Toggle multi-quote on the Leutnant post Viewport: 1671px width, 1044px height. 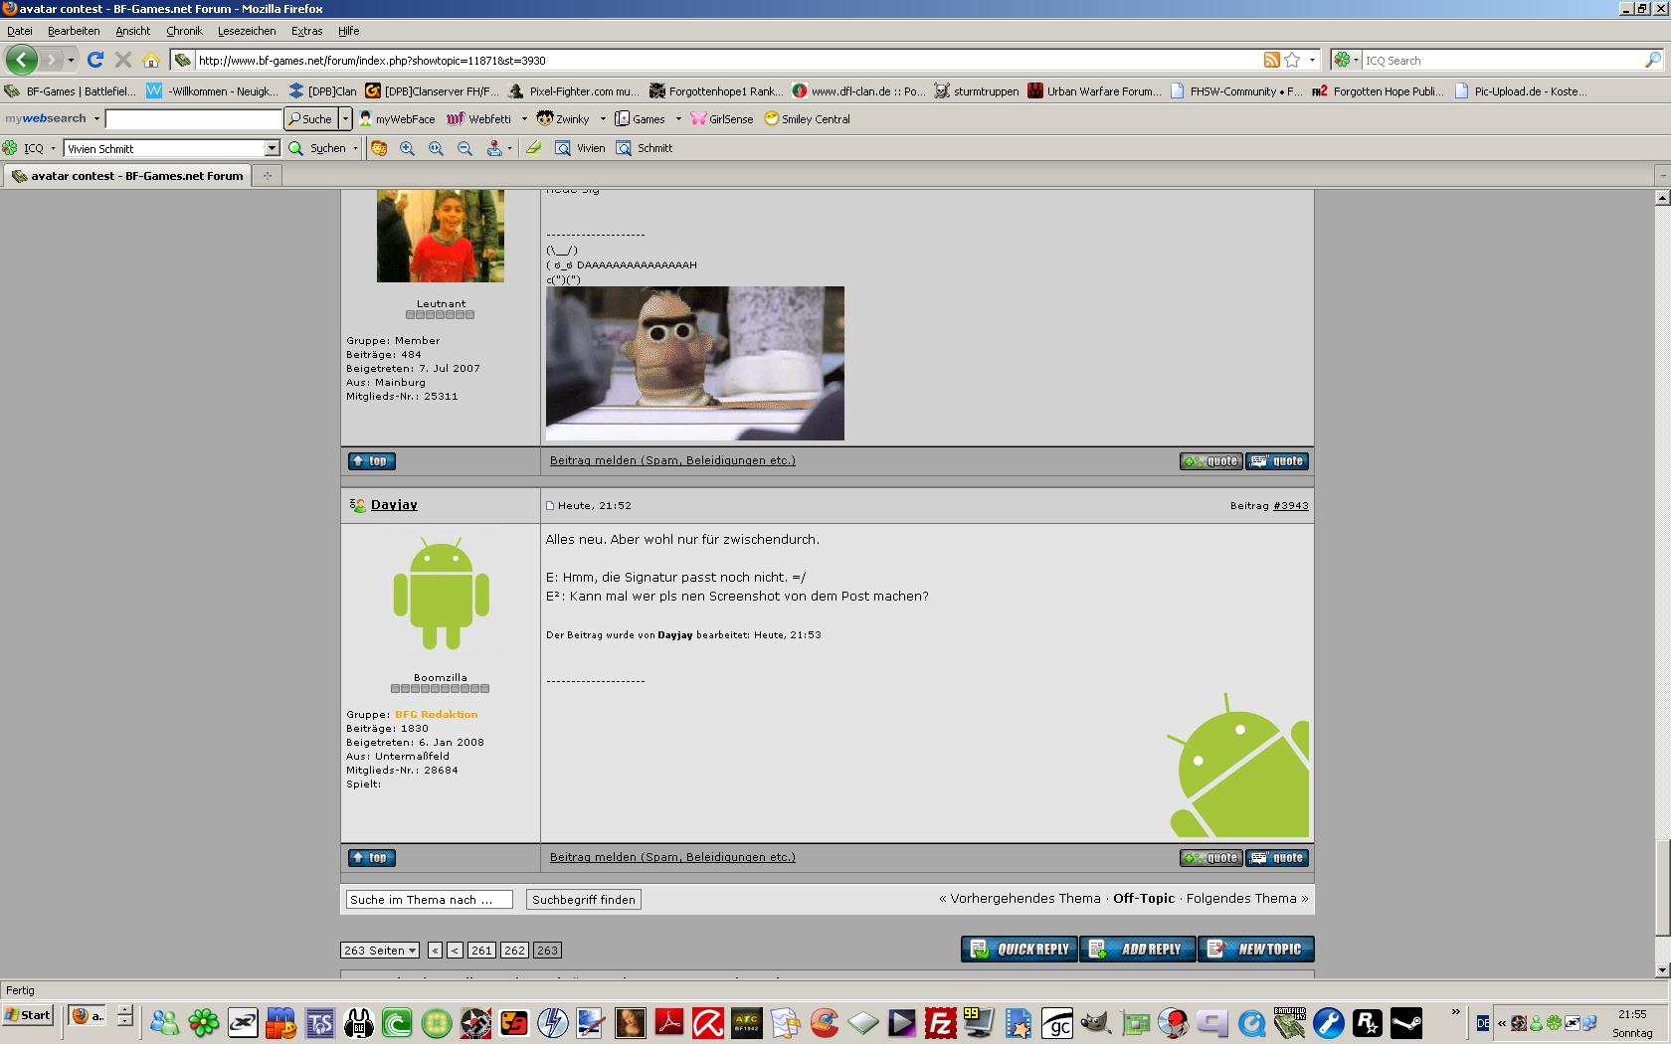1211,461
